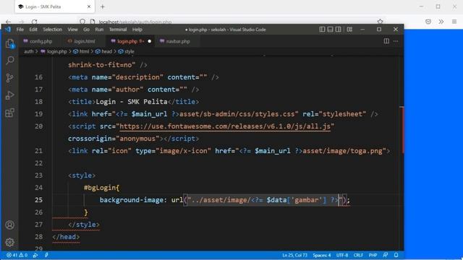
Task: Go to line via Ln 25, Col 73
Action: [x=294, y=255]
